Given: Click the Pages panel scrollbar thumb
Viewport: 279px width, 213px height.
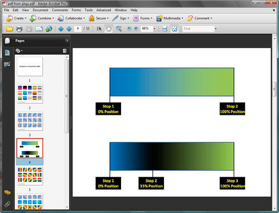Looking at the screenshot, I should [66, 96].
